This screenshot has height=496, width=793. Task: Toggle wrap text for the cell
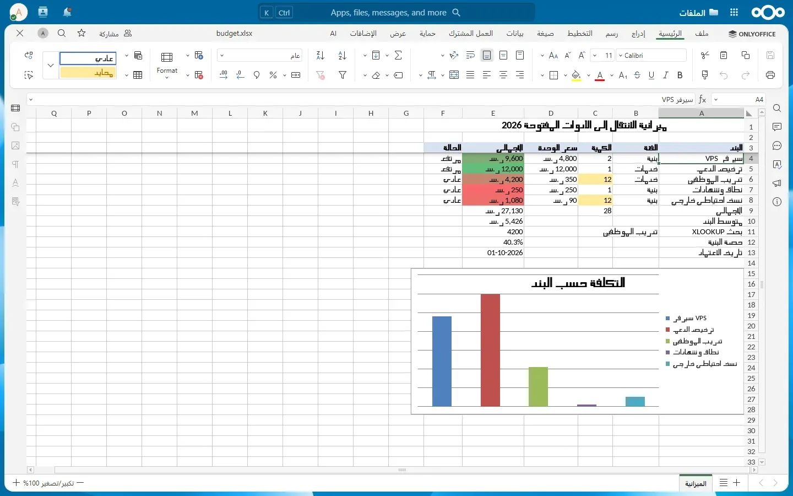click(x=470, y=55)
